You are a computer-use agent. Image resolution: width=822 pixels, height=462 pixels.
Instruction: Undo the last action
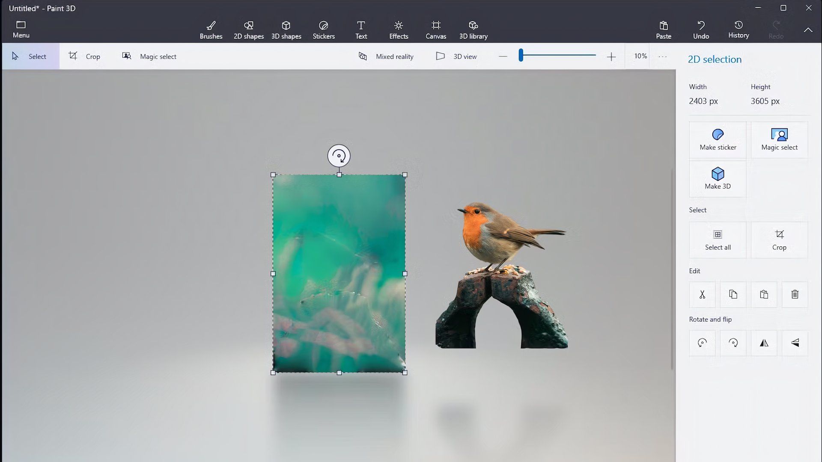701,30
